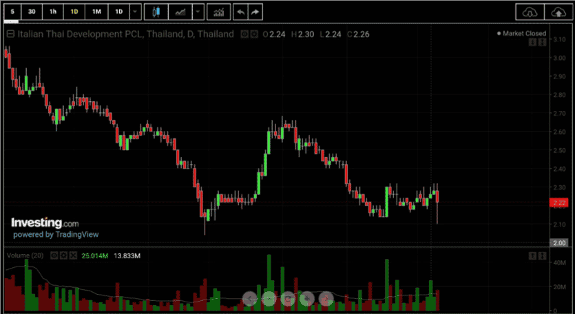The width and height of the screenshot is (575, 314).
Task: Switch to the 1h interval
Action: tap(53, 12)
